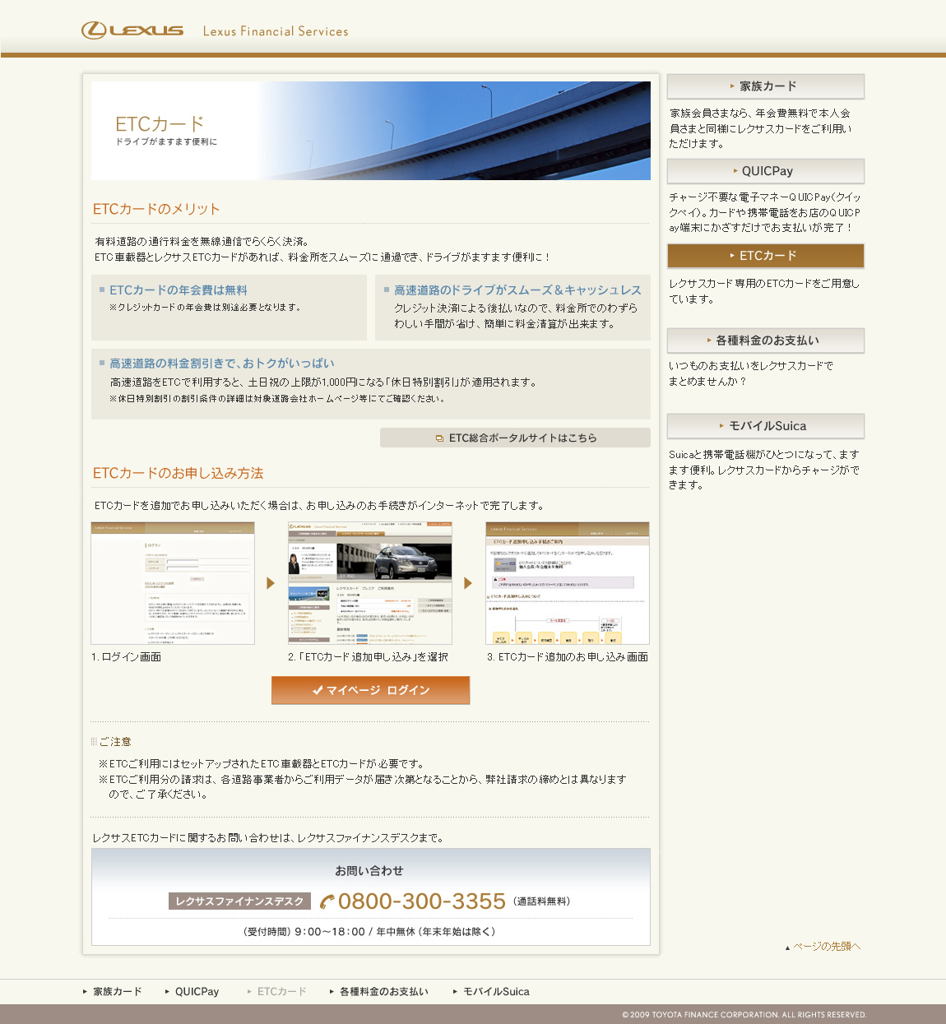Click the ETC card application screen thumbnail
This screenshot has width=946, height=1024.
(568, 583)
